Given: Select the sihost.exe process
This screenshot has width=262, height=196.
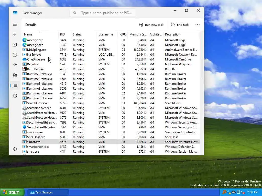Looking at the screenshot, I should click(x=111, y=142).
